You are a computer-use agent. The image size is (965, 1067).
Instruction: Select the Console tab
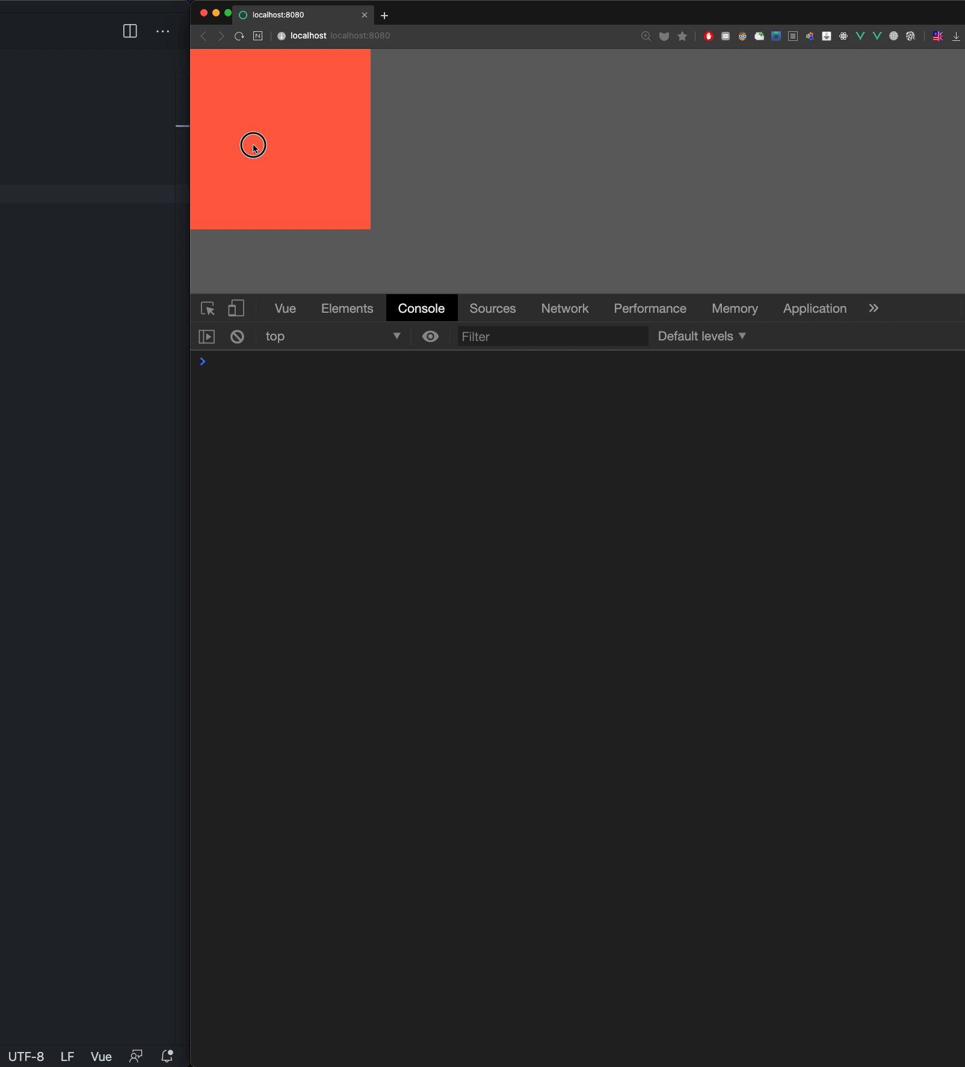[421, 309]
